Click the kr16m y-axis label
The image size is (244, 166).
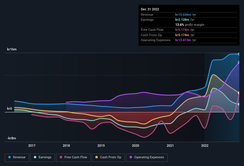(12, 49)
